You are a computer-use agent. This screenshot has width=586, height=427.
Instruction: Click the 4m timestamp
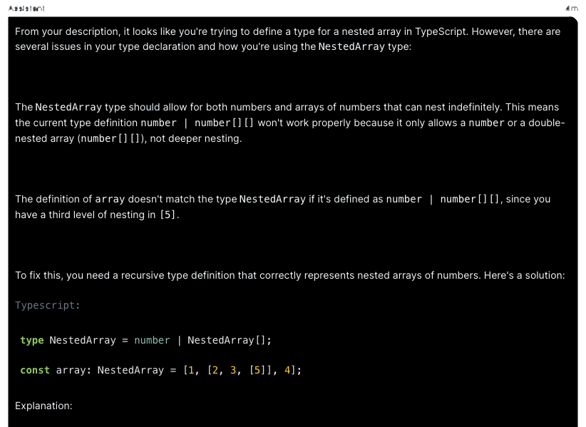[571, 9]
